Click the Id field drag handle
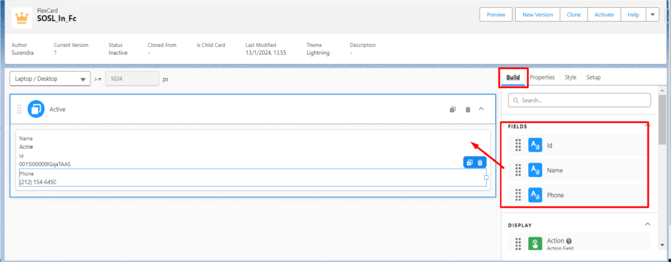671x262 pixels. pyautogui.click(x=518, y=145)
